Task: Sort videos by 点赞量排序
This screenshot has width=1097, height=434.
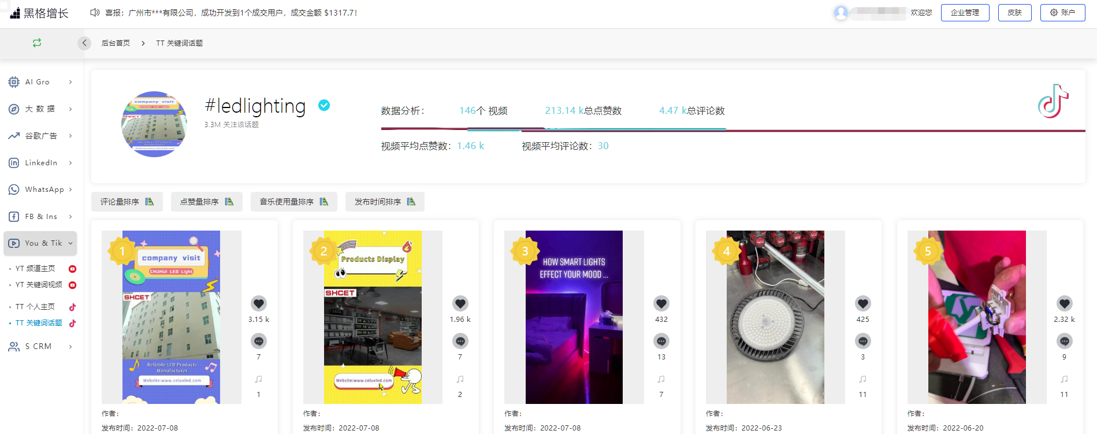Action: (206, 202)
